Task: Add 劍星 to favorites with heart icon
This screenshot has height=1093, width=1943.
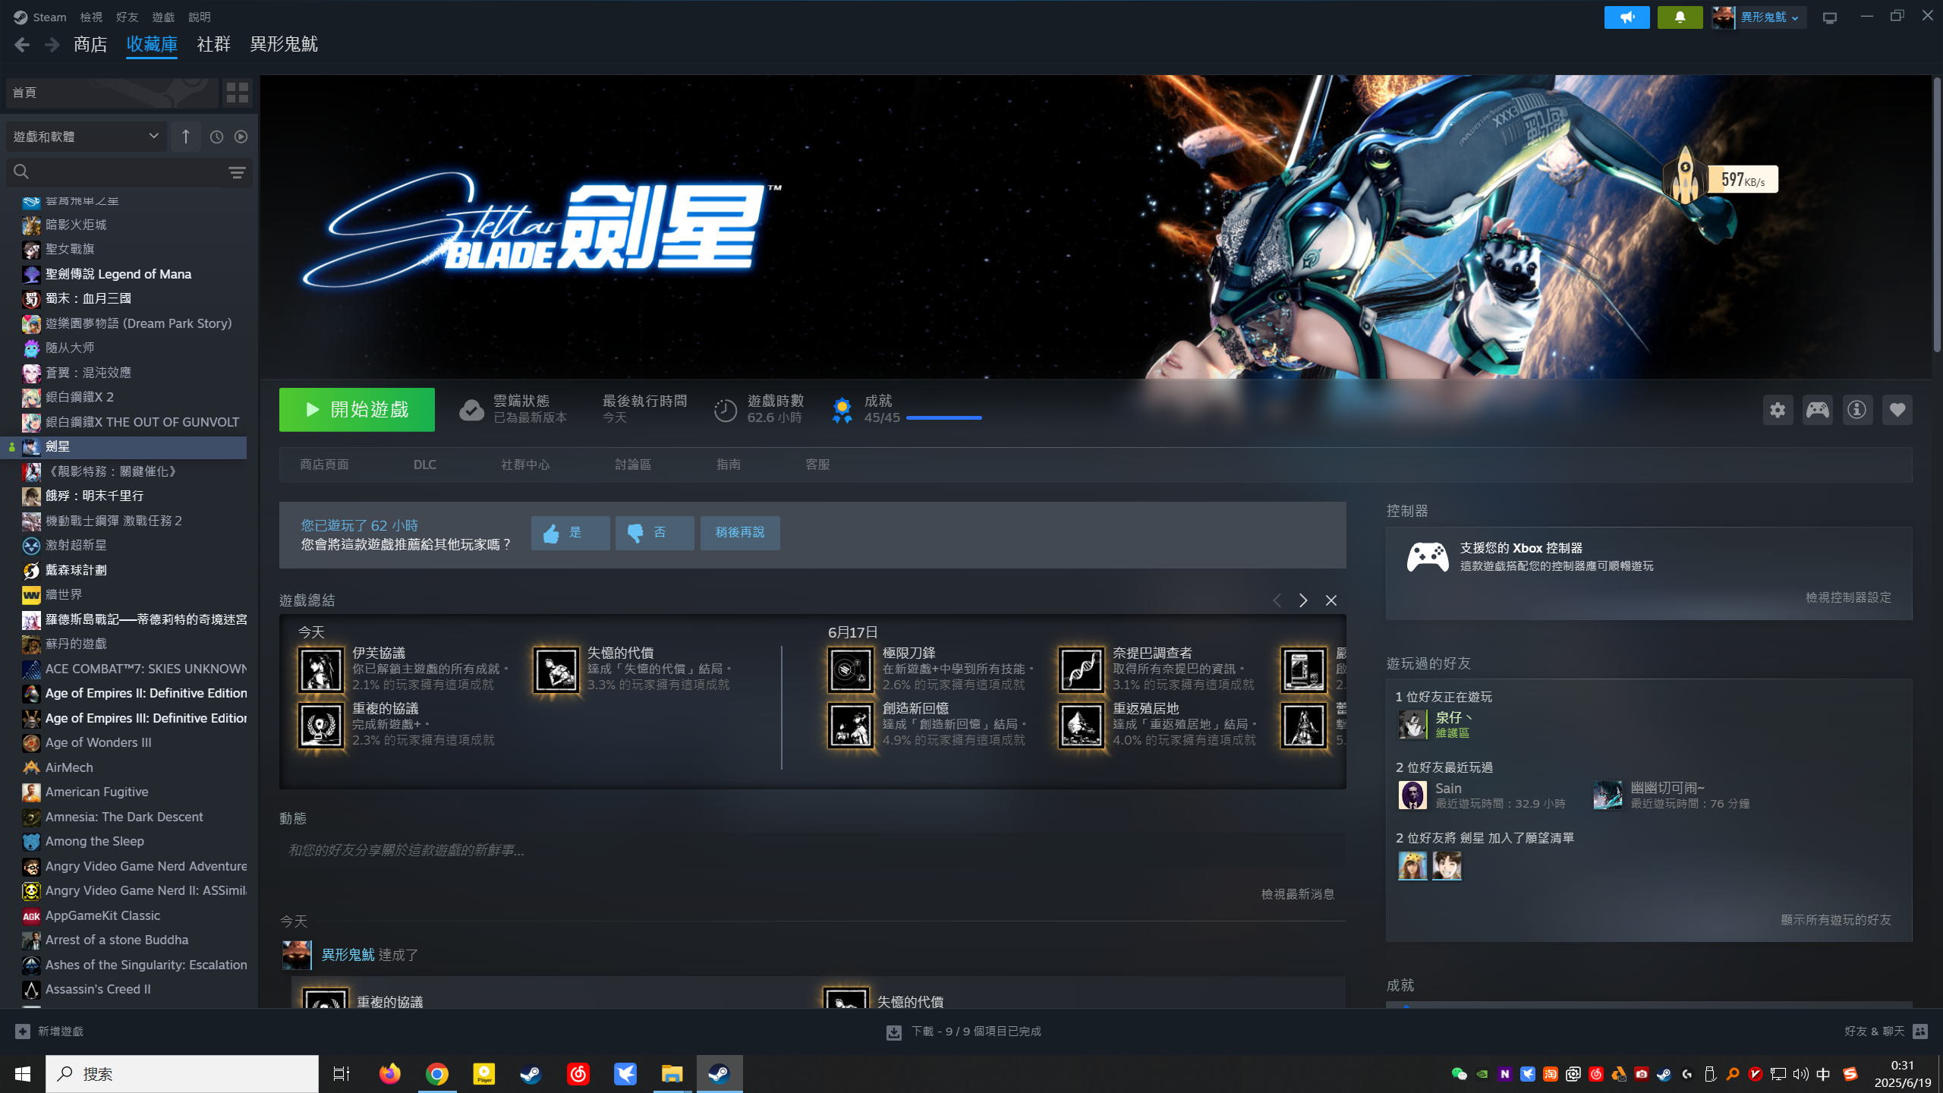Action: [x=1897, y=410]
